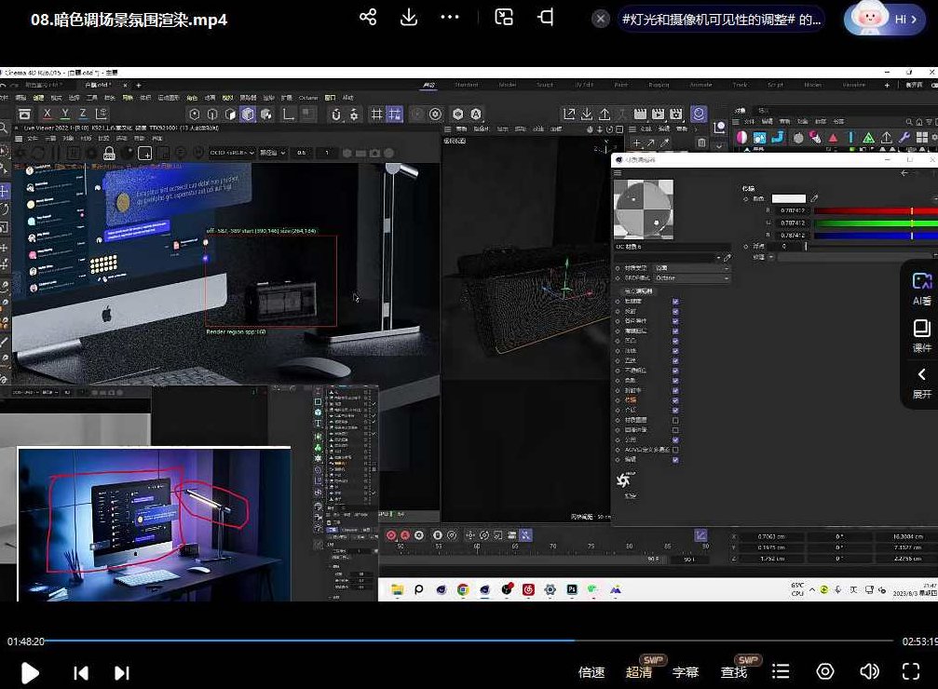Screen dimensions: 938x689
Task: Mute audio with the speaker icon
Action: pyautogui.click(x=869, y=671)
